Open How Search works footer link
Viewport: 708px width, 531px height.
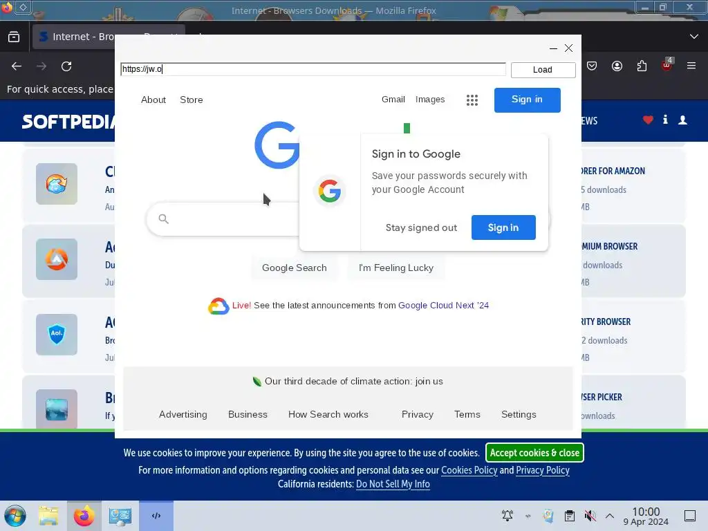pos(328,415)
